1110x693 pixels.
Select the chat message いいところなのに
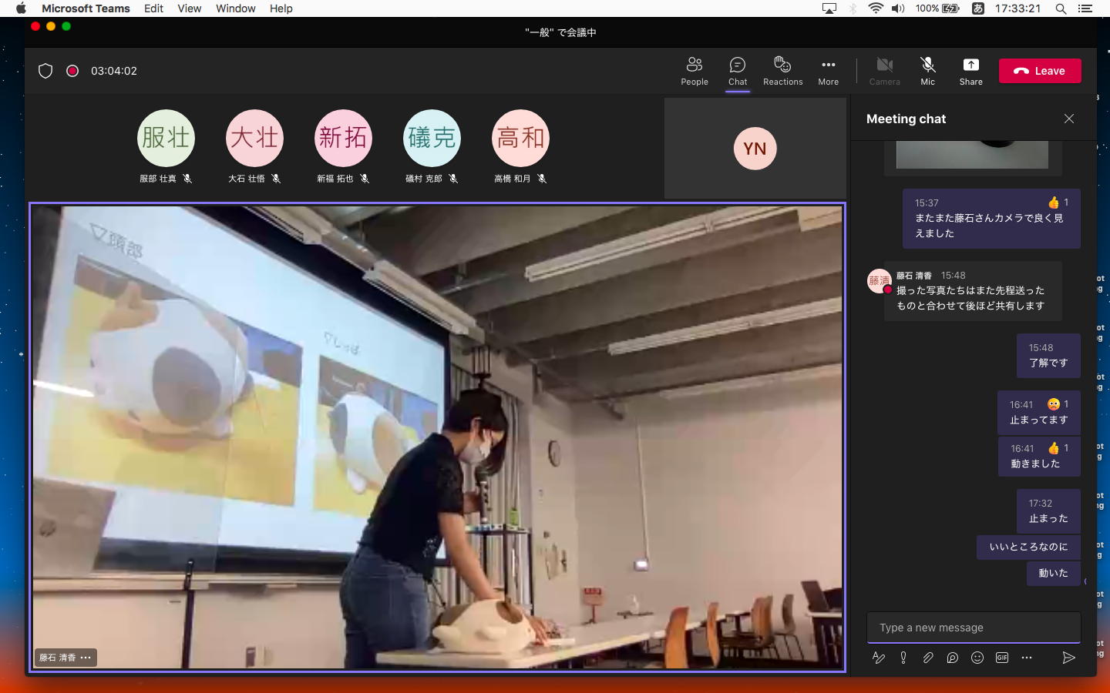1028,547
